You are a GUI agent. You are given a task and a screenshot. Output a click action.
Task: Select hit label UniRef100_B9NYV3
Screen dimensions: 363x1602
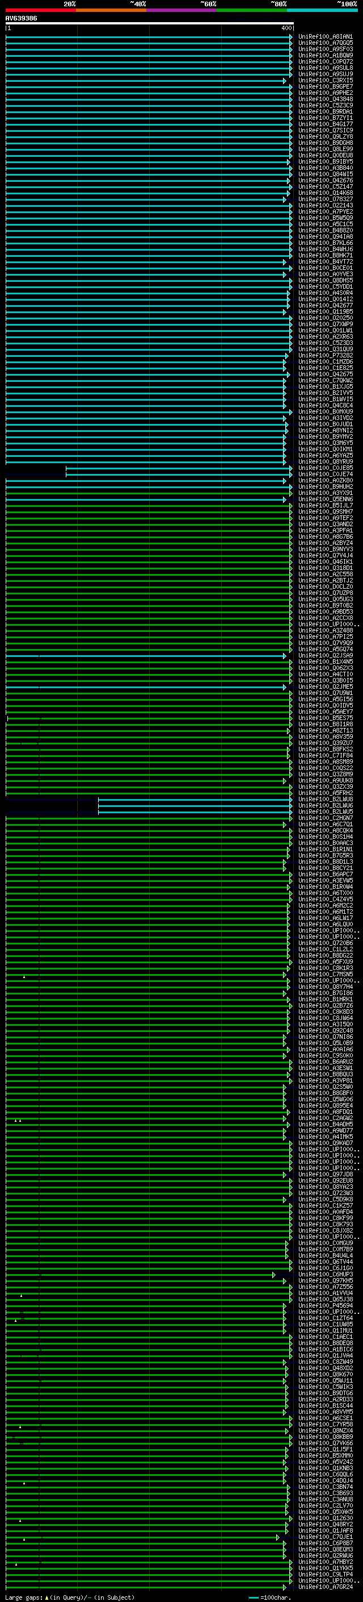tap(326, 549)
